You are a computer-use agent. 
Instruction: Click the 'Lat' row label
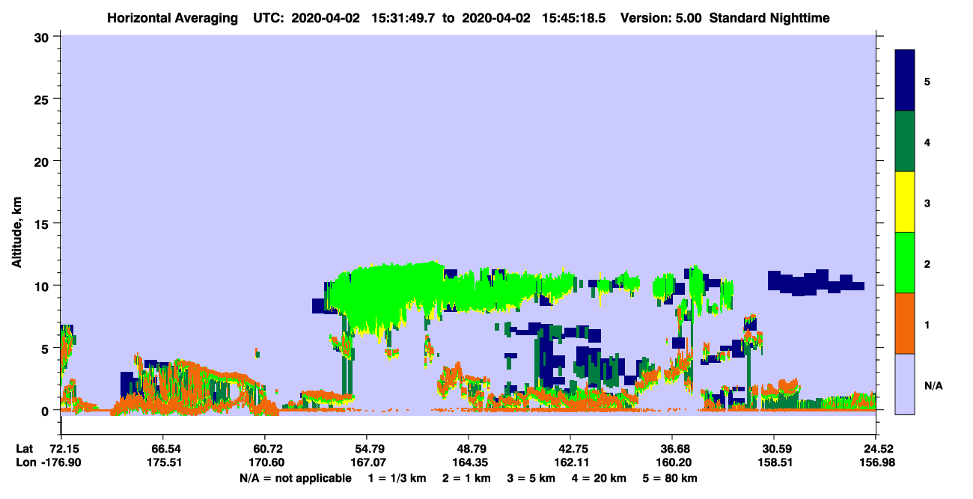click(24, 449)
